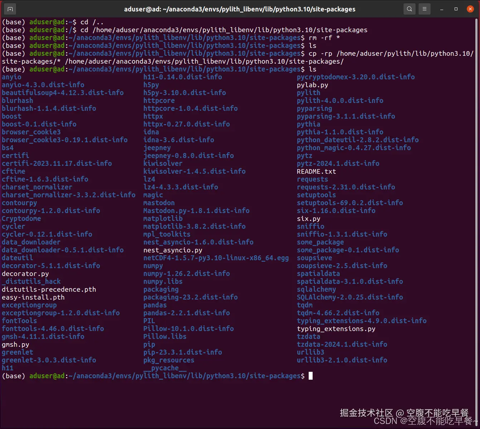Select 'browser_cookie3-0.19.1.dist-info' entry
480x429 pixels.
pyautogui.click(x=65, y=140)
